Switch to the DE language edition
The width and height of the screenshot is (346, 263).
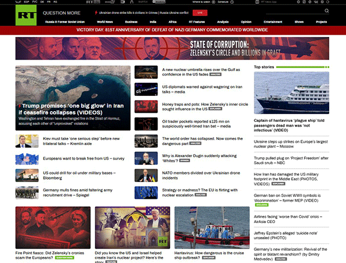pos(42,2)
